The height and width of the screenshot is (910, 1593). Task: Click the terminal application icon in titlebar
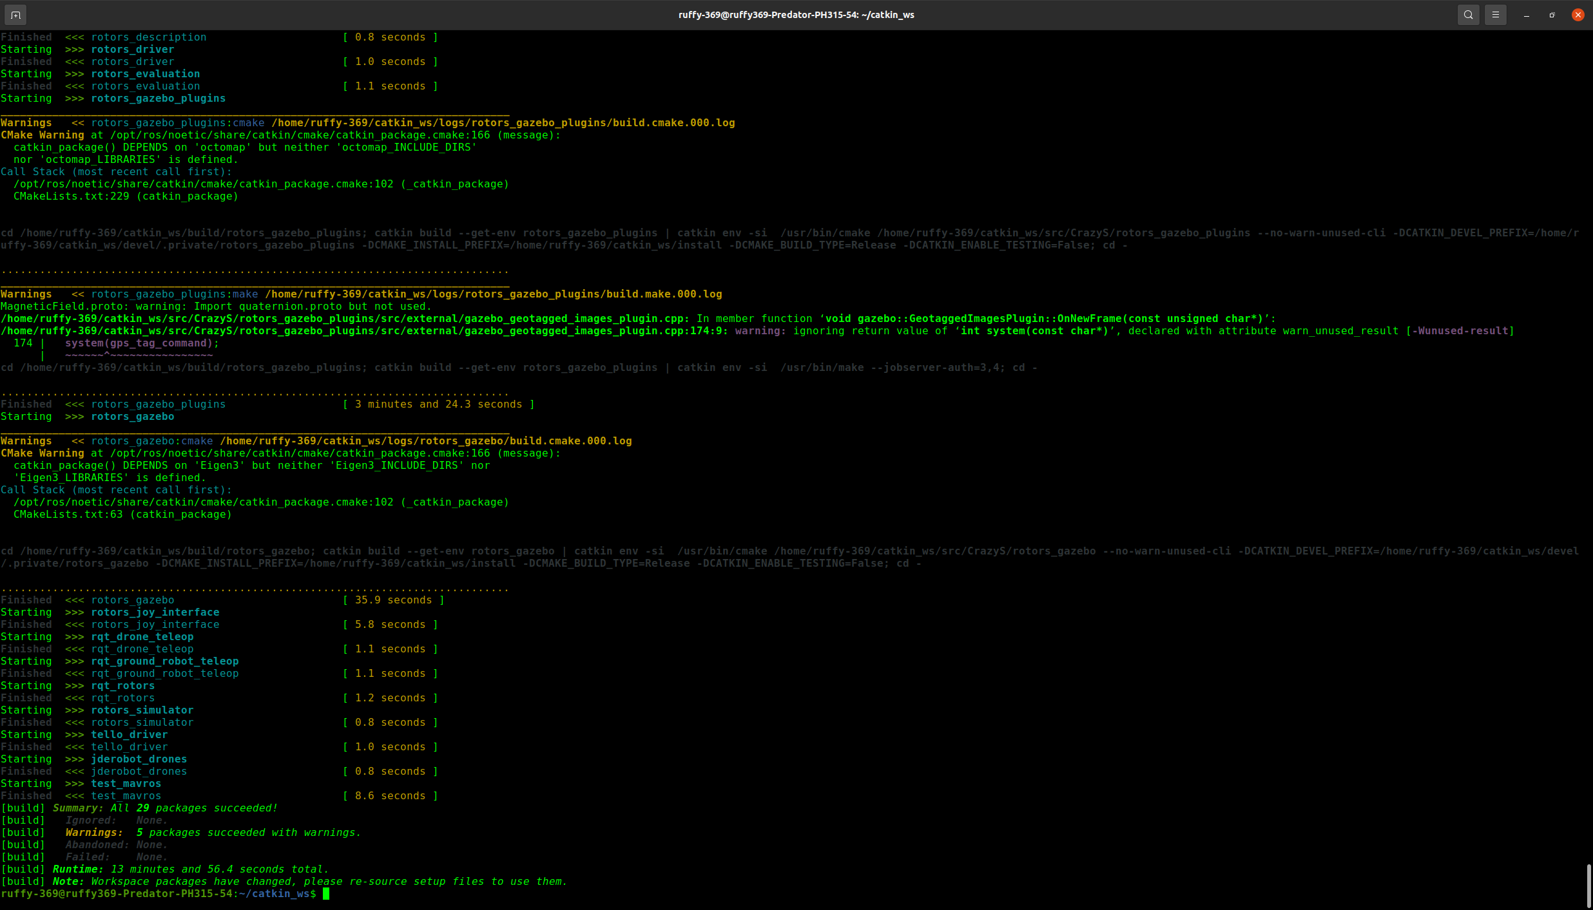tap(15, 14)
